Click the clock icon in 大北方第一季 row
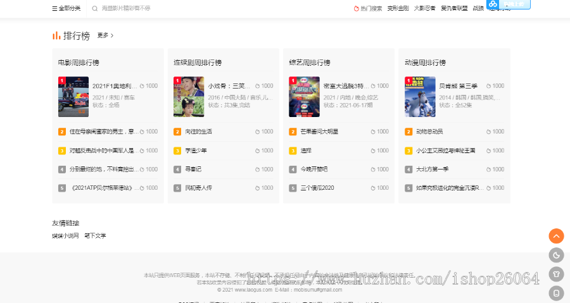This screenshot has width=570, height=303. pos(488,170)
